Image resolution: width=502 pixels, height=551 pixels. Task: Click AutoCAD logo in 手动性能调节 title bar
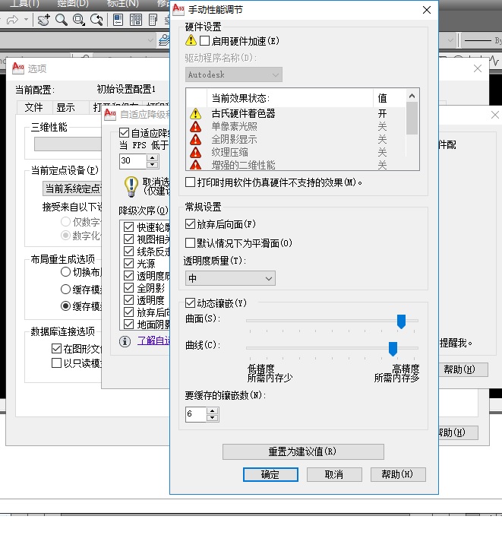point(178,8)
